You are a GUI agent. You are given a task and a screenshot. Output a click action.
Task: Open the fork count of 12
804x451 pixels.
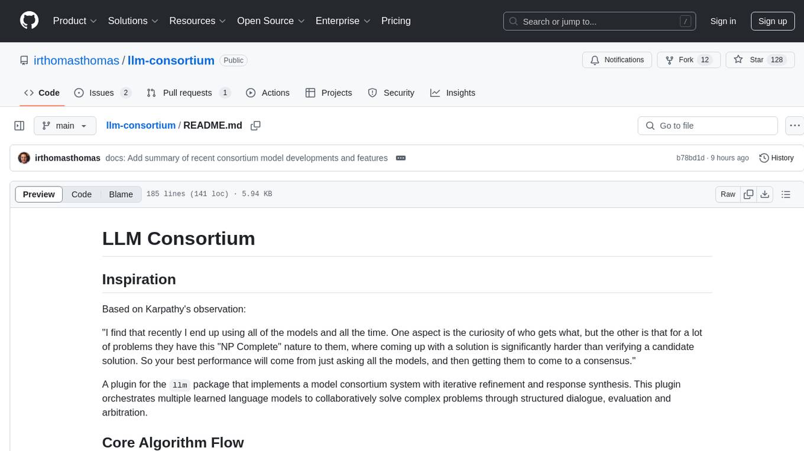tap(704, 60)
